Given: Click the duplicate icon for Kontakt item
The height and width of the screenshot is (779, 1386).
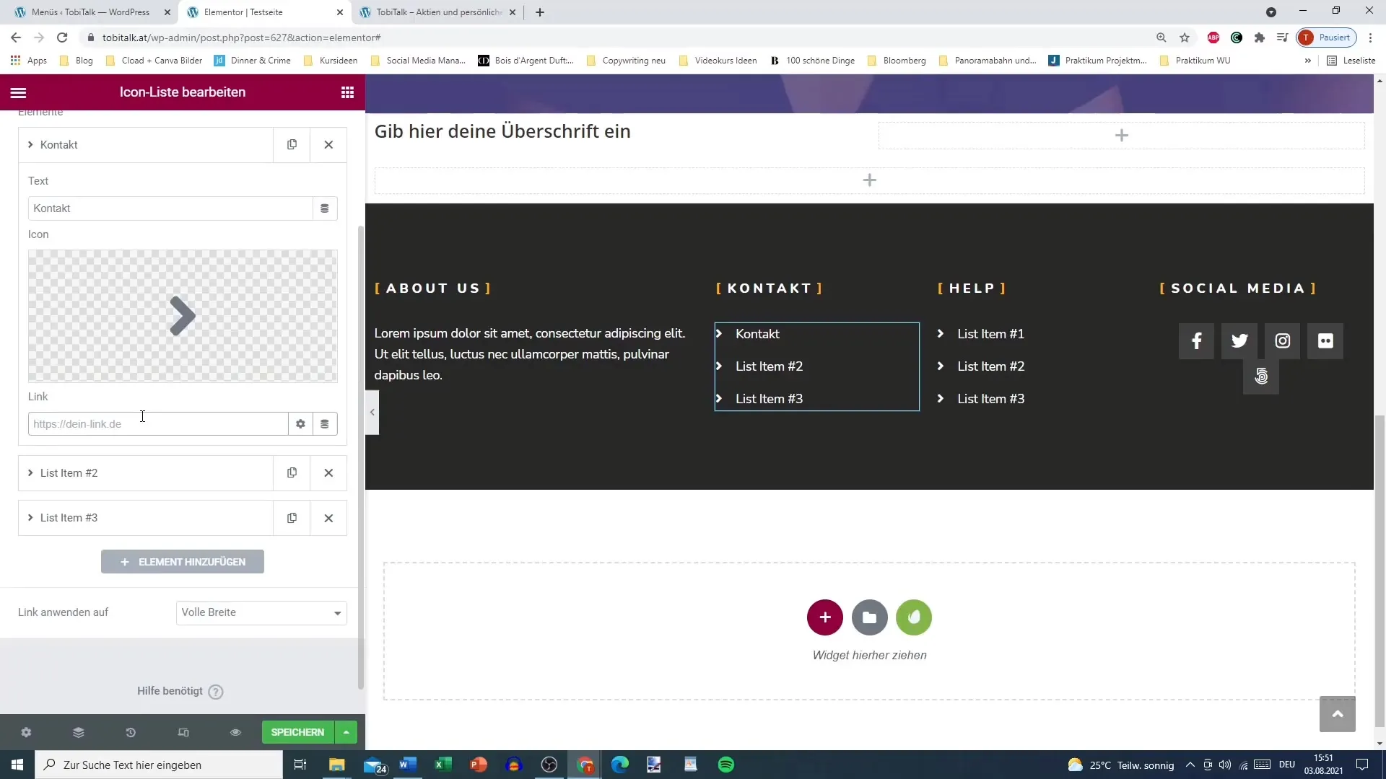Looking at the screenshot, I should (292, 144).
